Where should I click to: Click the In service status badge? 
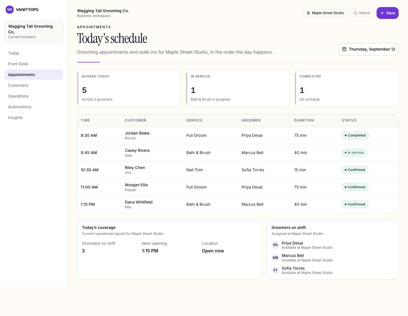[354, 153]
